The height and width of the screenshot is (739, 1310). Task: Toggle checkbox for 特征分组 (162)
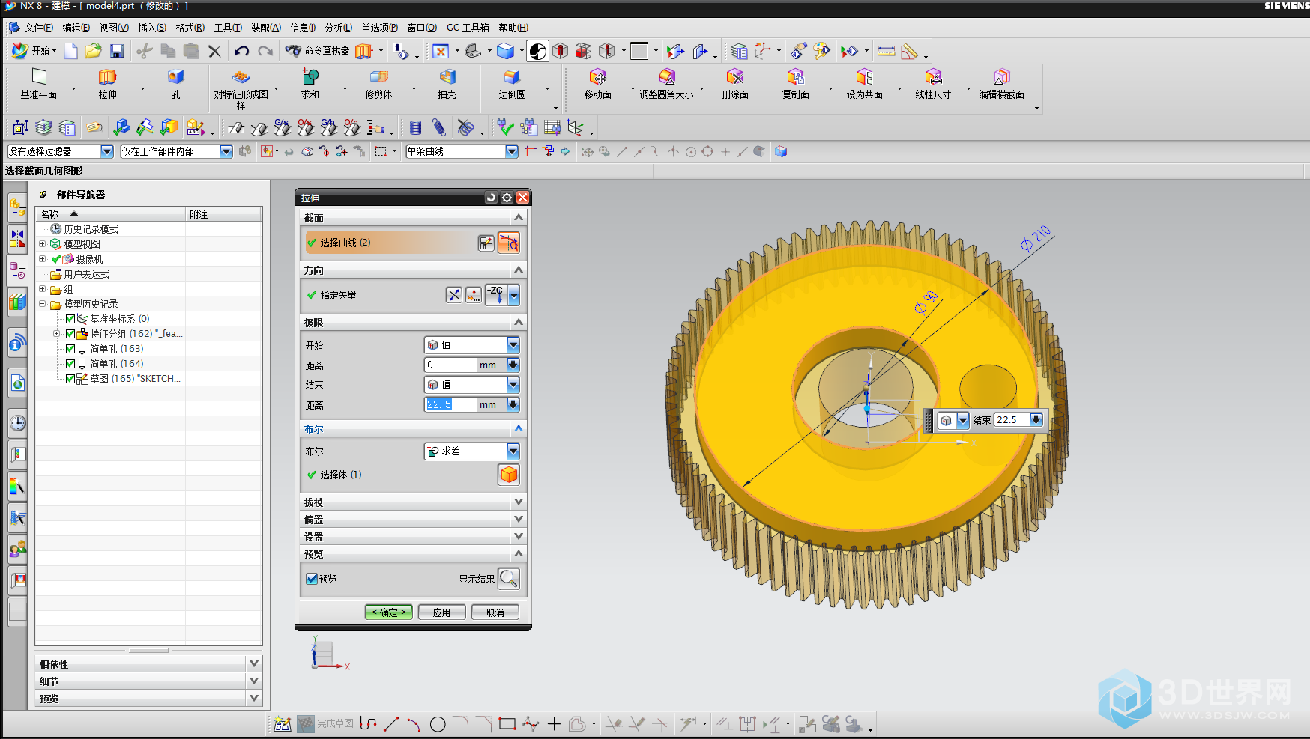70,334
